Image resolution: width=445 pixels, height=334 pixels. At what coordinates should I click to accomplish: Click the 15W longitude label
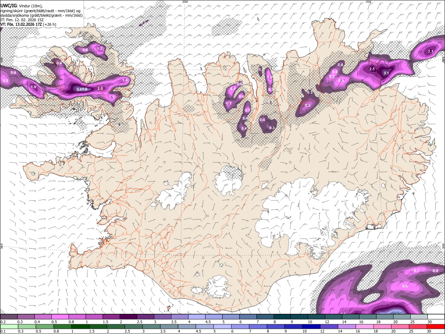(x=368, y=2)
